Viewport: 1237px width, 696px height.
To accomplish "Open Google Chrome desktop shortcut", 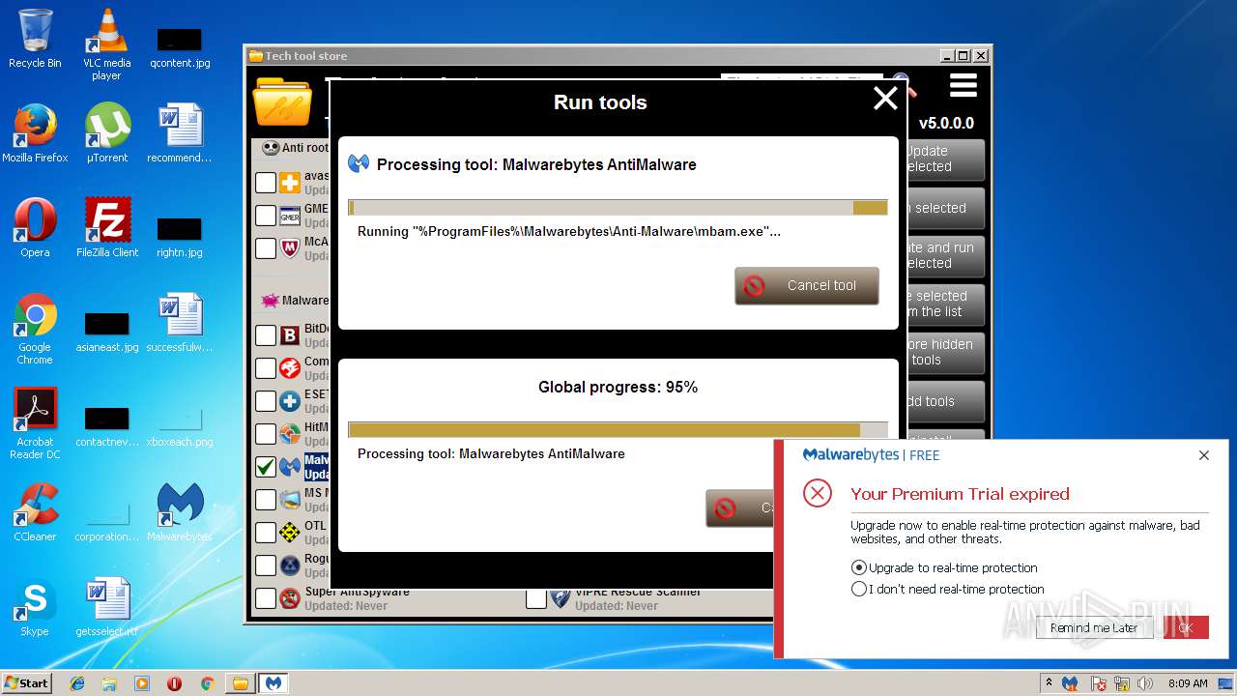I will pos(35,330).
